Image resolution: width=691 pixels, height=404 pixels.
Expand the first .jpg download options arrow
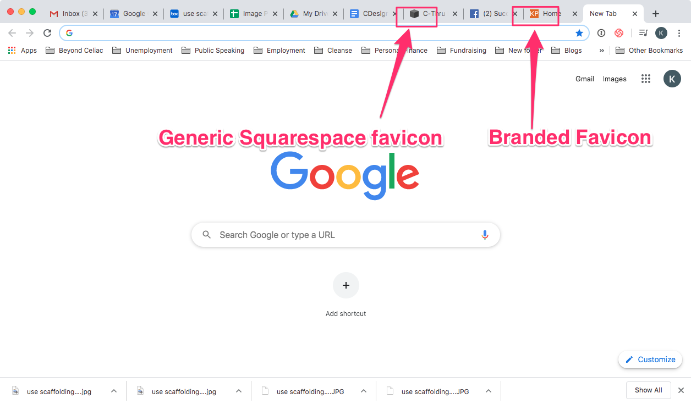coord(114,391)
